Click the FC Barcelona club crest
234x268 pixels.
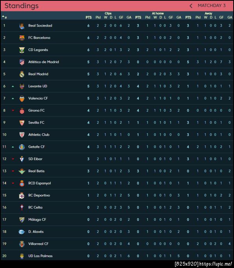click(x=22, y=38)
